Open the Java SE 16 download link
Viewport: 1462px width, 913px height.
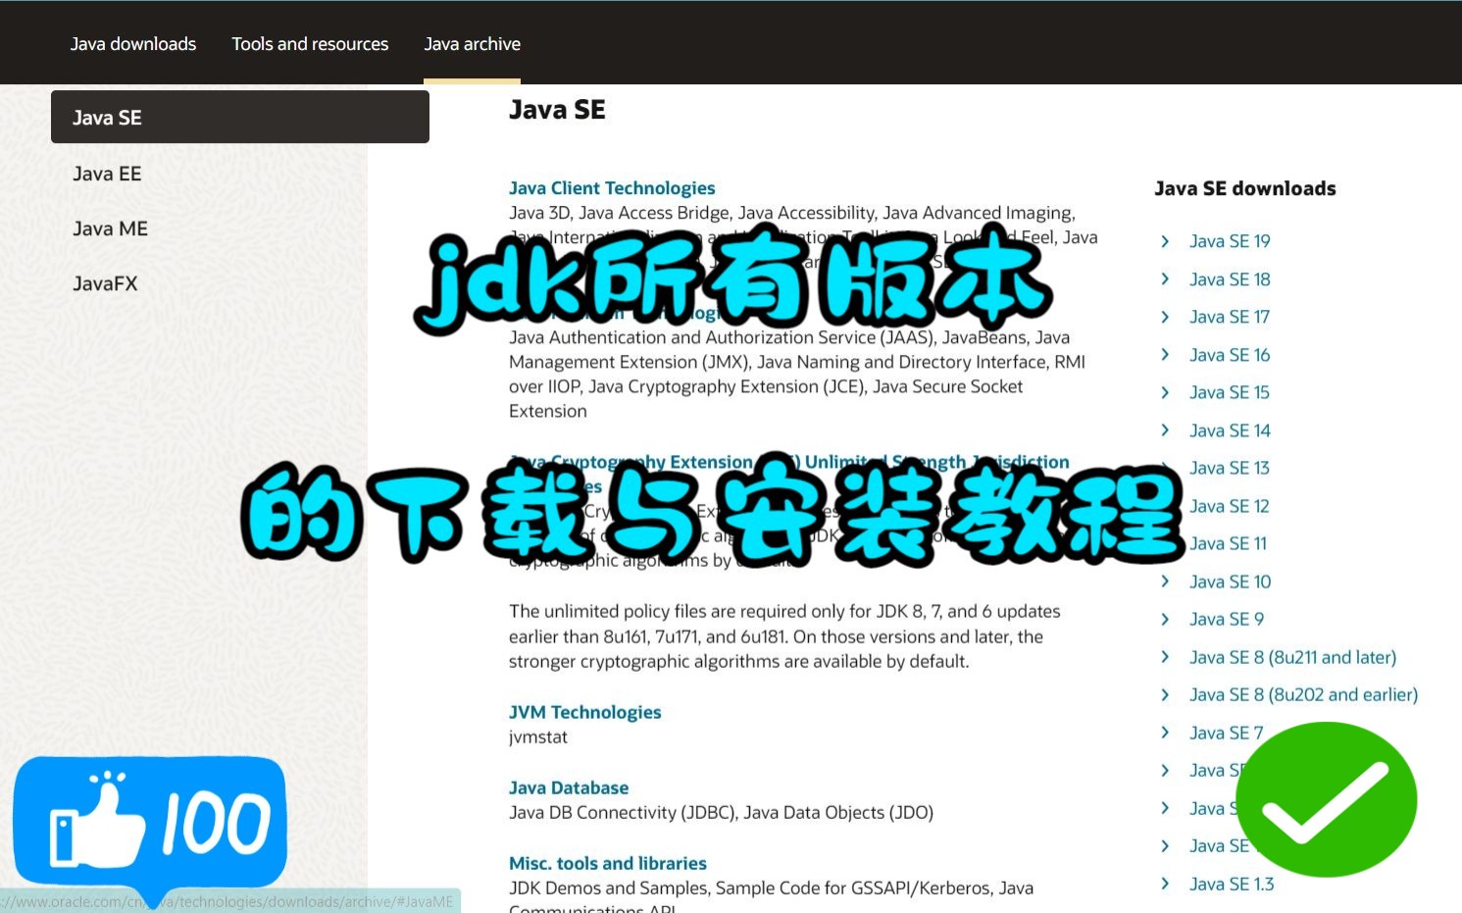coord(1230,355)
